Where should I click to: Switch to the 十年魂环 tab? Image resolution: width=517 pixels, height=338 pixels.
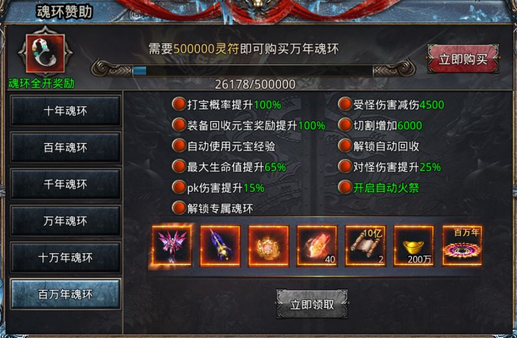tap(65, 111)
